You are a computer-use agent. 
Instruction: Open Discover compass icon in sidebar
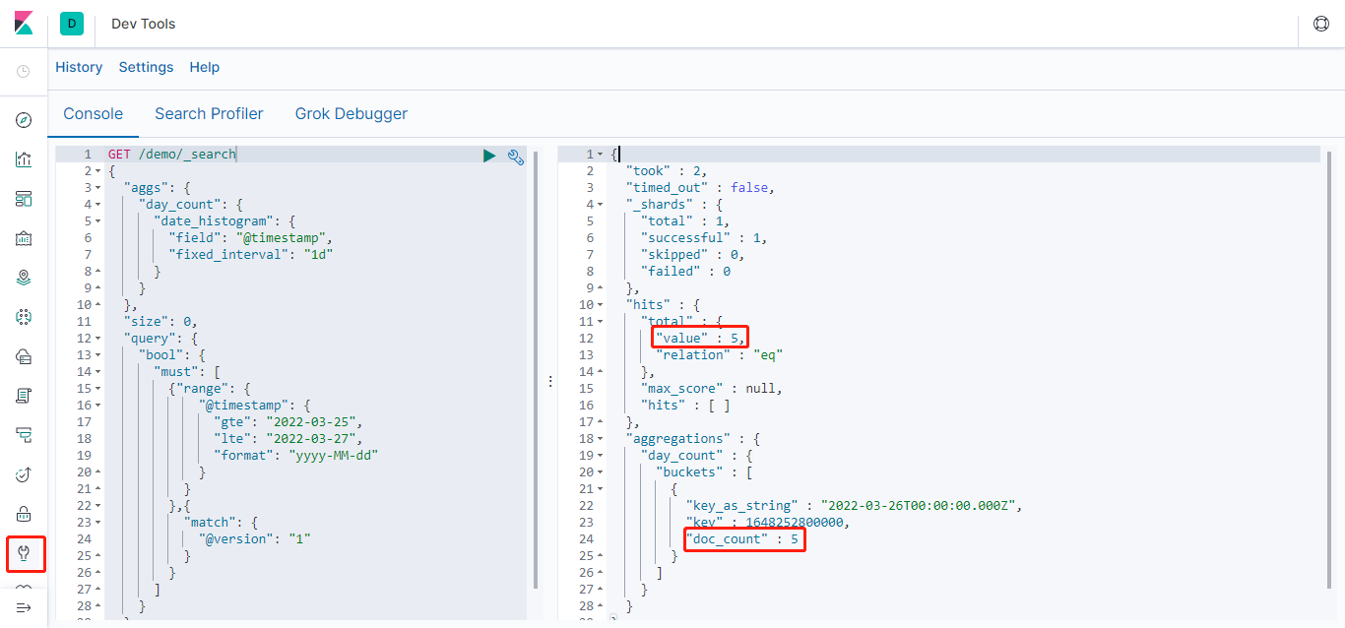pos(24,120)
